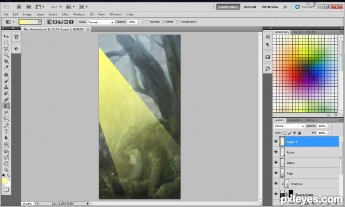Select the Smudge tool

pyautogui.click(x=6, y=112)
